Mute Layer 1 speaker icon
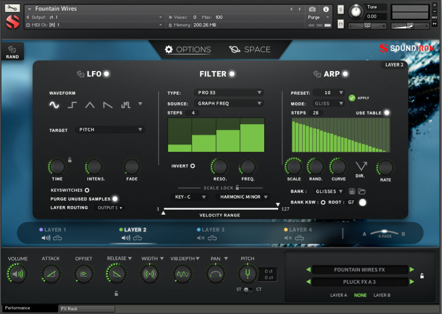Image resolution: width=442 pixels, height=314 pixels. 46,238
